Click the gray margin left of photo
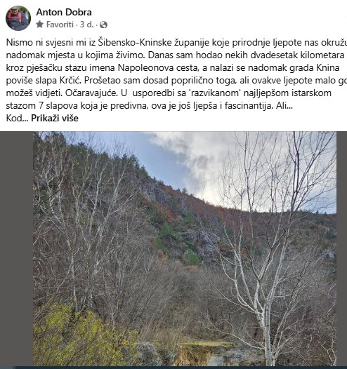347x369 pixels. click(x=16, y=248)
